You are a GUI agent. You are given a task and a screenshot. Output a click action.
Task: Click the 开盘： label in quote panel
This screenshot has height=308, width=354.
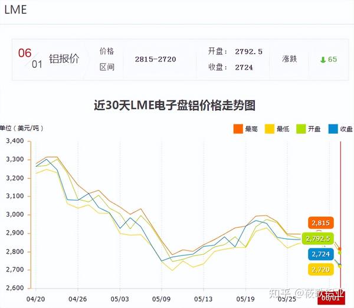(x=218, y=51)
